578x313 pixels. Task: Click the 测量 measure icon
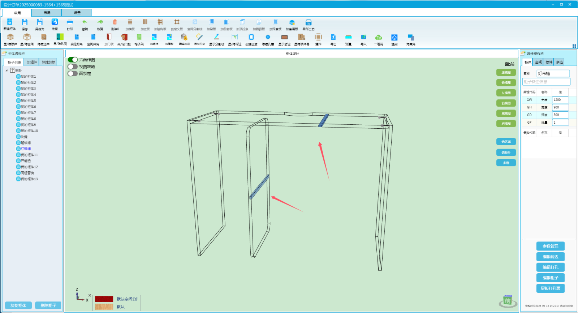(x=349, y=37)
